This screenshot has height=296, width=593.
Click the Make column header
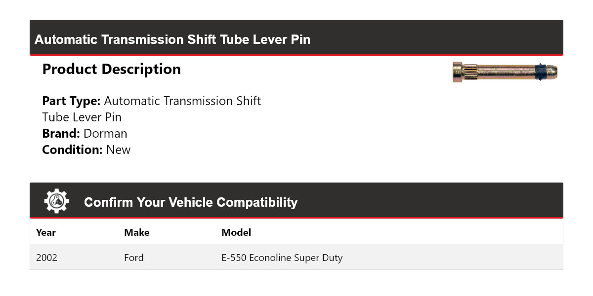(x=137, y=232)
